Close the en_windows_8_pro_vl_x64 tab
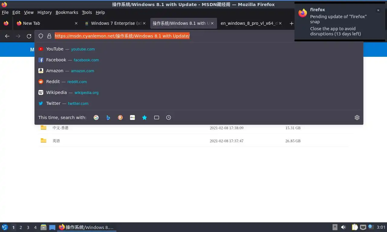Viewport: 387px width, 232px height. (x=280, y=23)
